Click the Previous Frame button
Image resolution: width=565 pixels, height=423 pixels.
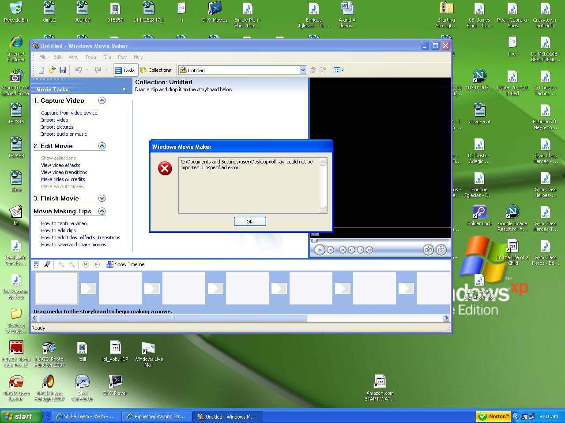pyautogui.click(x=351, y=250)
